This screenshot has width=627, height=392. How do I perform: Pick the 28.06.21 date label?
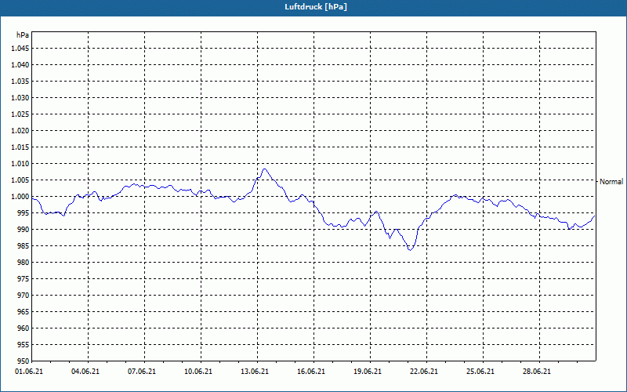[x=537, y=372]
